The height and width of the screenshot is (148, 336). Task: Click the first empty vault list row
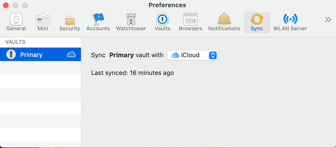click(40, 68)
